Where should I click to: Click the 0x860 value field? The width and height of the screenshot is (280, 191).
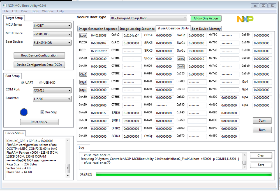point(262,35)
